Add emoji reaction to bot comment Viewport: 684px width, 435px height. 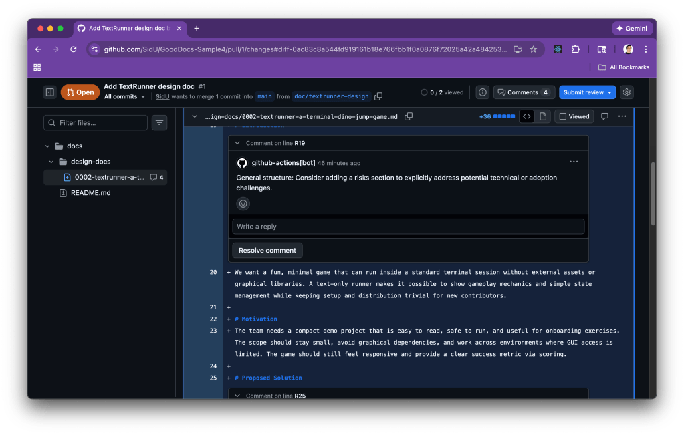point(243,204)
